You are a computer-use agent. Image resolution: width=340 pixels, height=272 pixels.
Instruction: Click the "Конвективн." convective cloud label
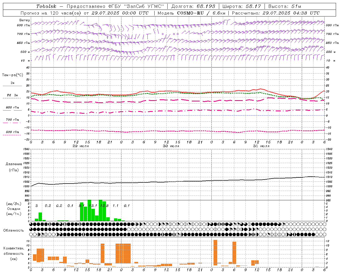(x=14, y=248)
